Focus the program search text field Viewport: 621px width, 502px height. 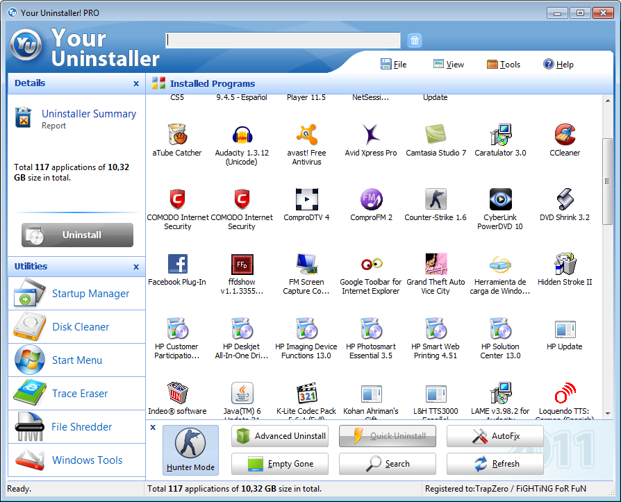click(283, 40)
